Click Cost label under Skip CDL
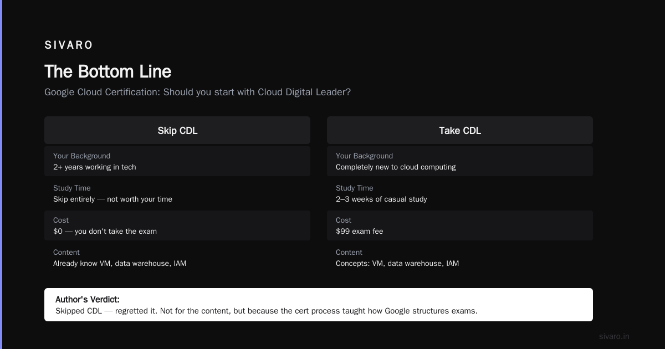 click(61, 220)
